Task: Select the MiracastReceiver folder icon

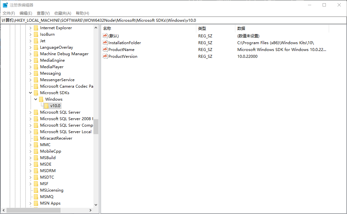Action: point(36,138)
